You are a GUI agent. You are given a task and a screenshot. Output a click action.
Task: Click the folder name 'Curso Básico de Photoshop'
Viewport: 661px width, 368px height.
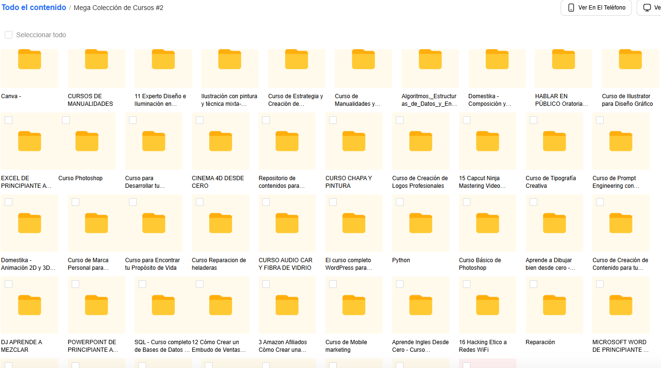point(480,264)
